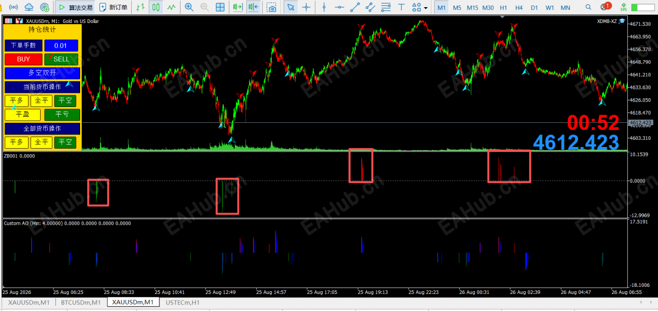
Task: Switch to the BTCUSDm,M1 chart tab
Action: [81, 302]
